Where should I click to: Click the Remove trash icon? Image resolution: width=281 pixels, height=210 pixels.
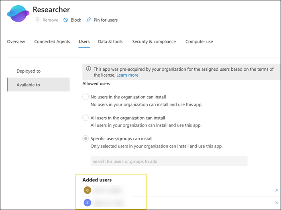pos(37,20)
